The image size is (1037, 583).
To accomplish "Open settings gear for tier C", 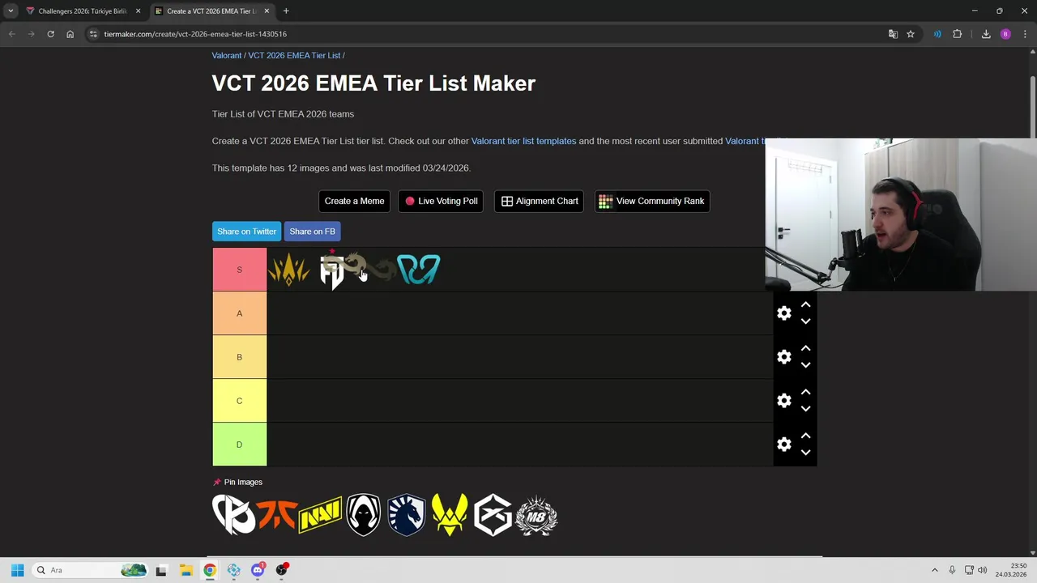I will click(783, 401).
